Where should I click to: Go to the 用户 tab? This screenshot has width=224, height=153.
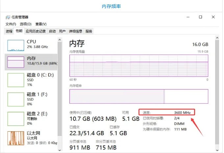click(62, 31)
